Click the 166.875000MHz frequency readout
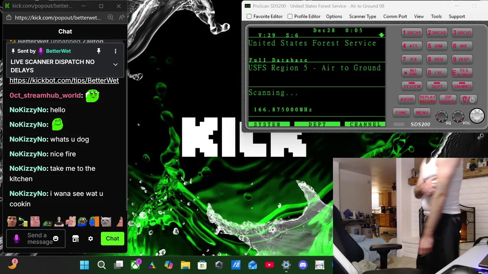The image size is (488, 274). click(x=283, y=110)
